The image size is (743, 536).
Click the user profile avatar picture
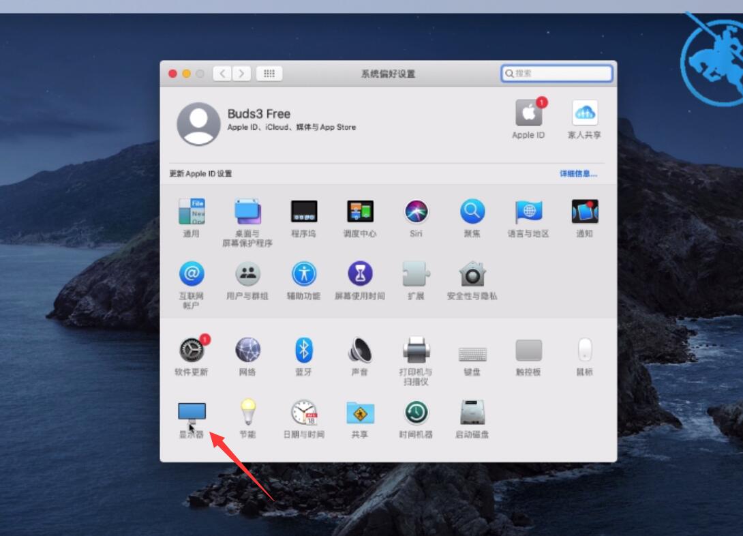[198, 123]
